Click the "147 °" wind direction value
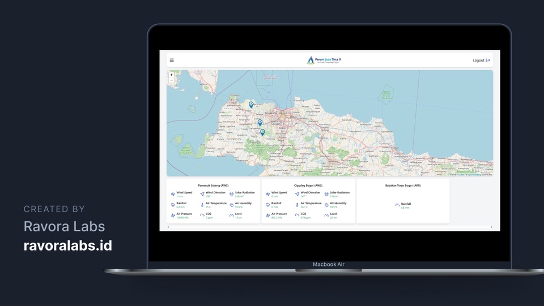The width and height of the screenshot is (544, 306). 304,197
